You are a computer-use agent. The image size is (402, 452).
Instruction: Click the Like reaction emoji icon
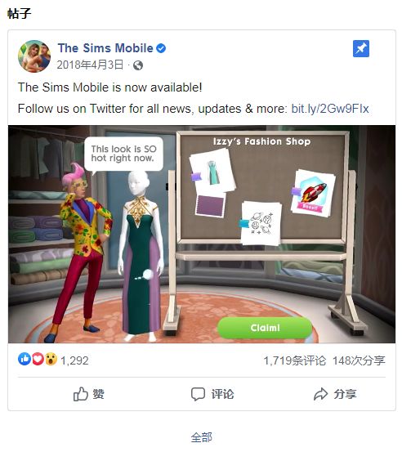coord(25,359)
